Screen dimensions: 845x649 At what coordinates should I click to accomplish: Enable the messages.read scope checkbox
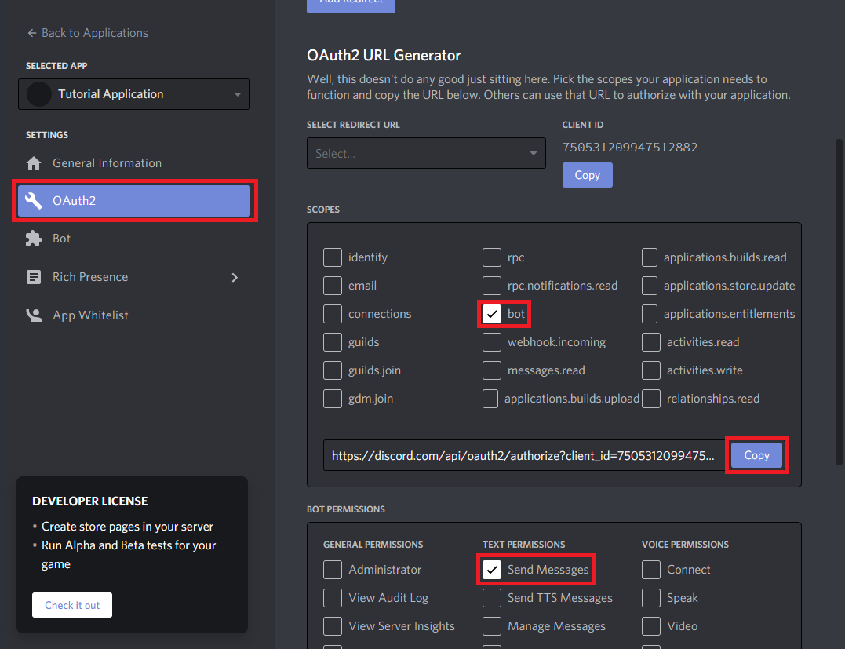[x=492, y=370]
